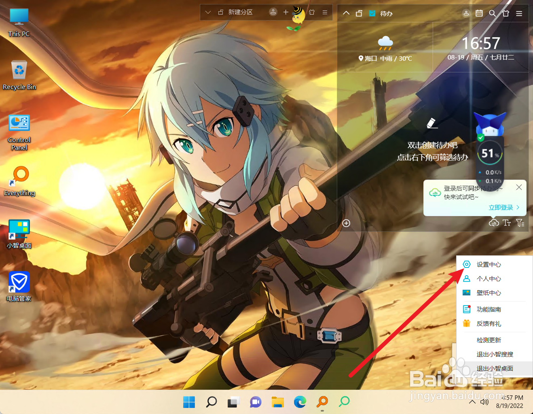Collapse the 新建分区 partition chevron
This screenshot has width=533, height=414.
click(208, 12)
